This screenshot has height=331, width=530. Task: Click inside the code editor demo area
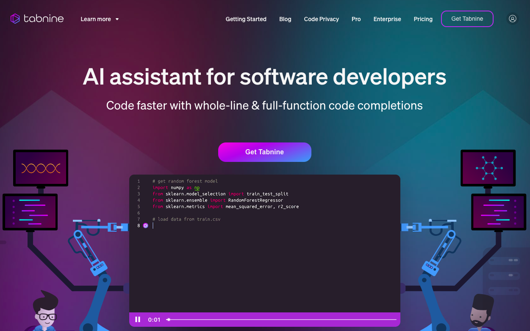(x=265, y=262)
